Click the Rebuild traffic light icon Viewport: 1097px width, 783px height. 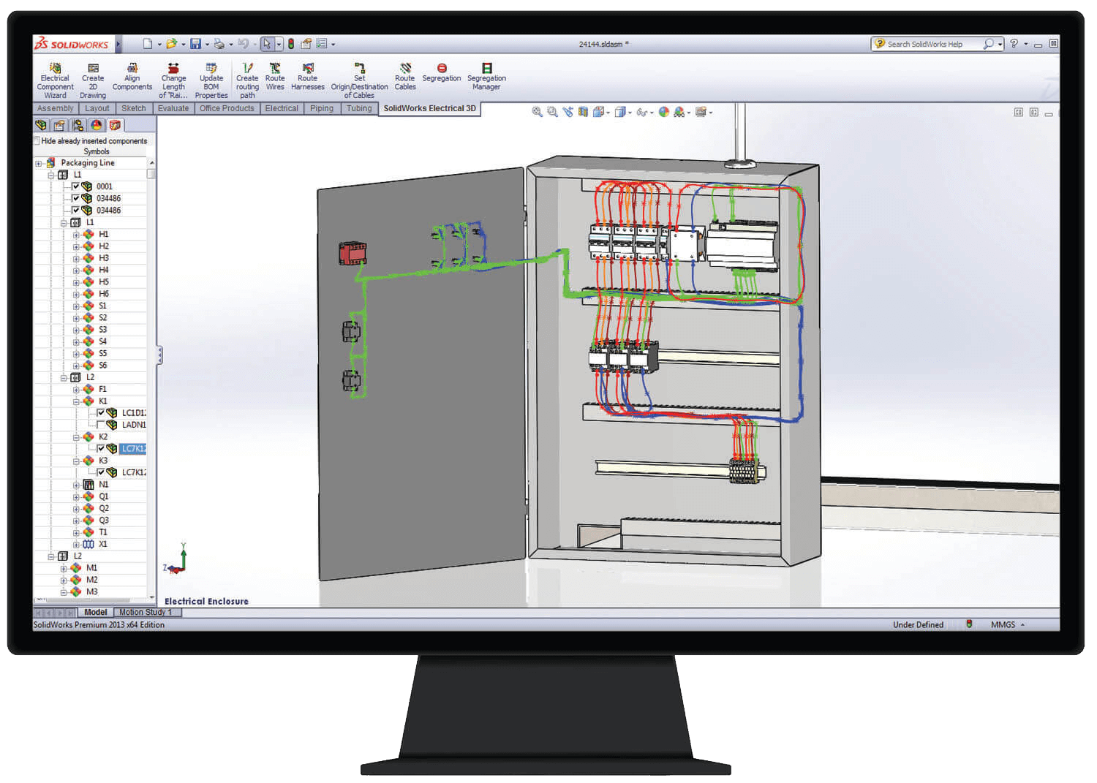[x=290, y=44]
